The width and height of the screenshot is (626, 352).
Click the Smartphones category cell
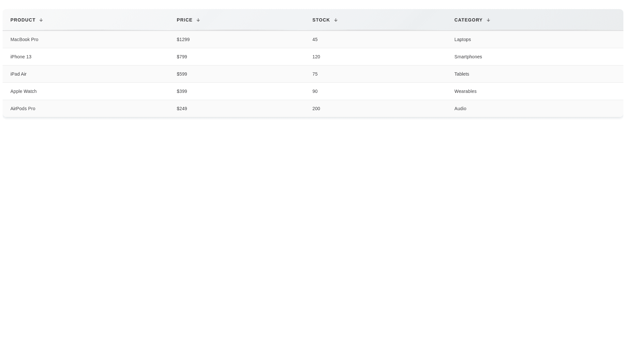click(468, 57)
